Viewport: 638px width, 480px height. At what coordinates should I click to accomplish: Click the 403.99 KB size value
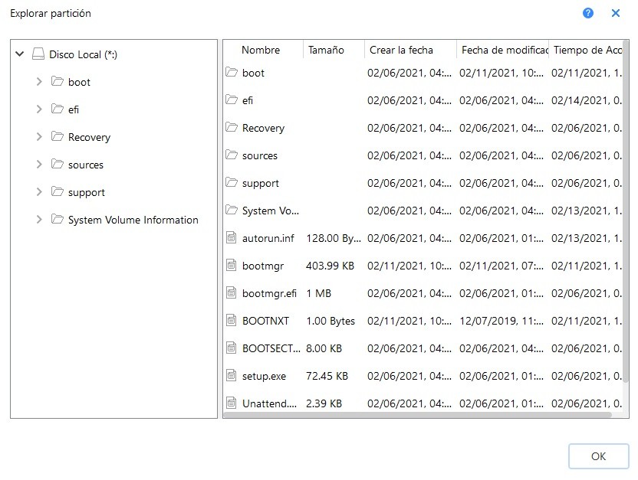pos(330,266)
